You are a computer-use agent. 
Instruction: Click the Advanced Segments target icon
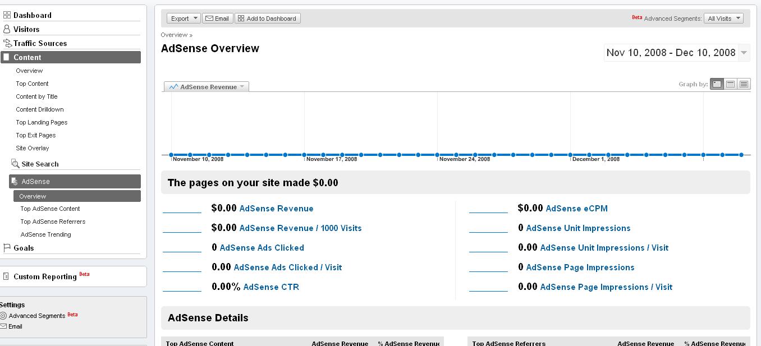tap(3, 316)
